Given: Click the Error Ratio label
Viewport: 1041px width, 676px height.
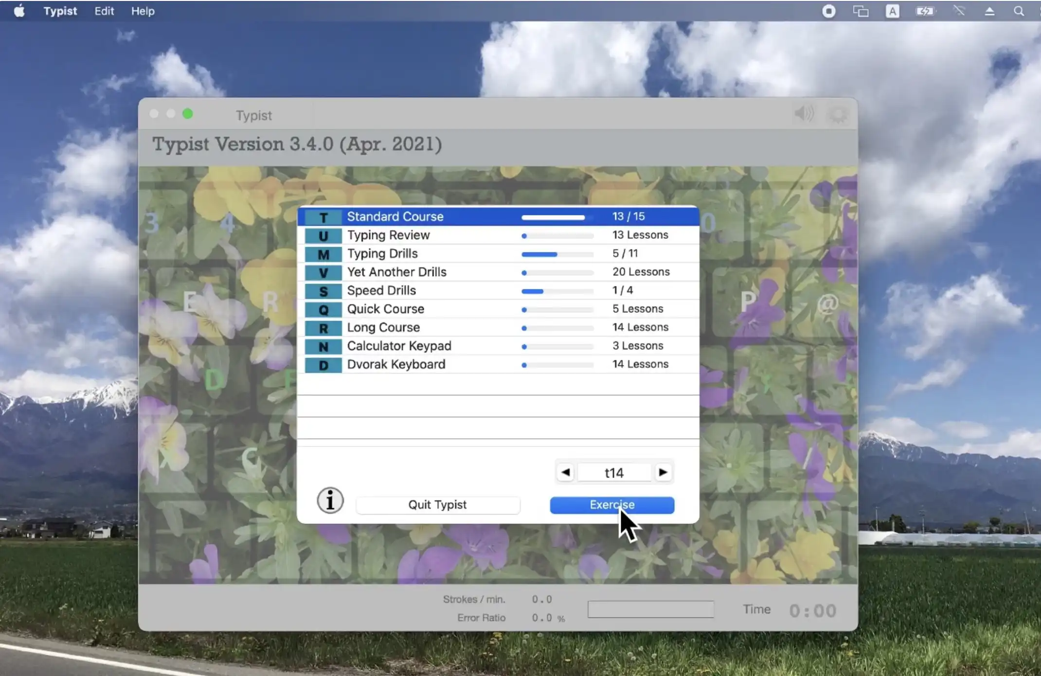Looking at the screenshot, I should (x=481, y=618).
